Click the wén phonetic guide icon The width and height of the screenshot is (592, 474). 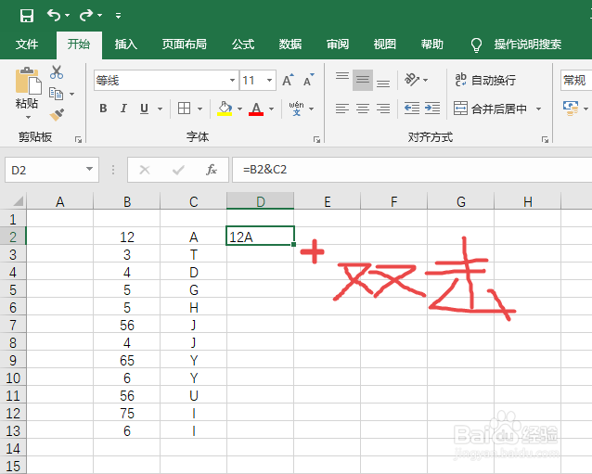coord(296,109)
